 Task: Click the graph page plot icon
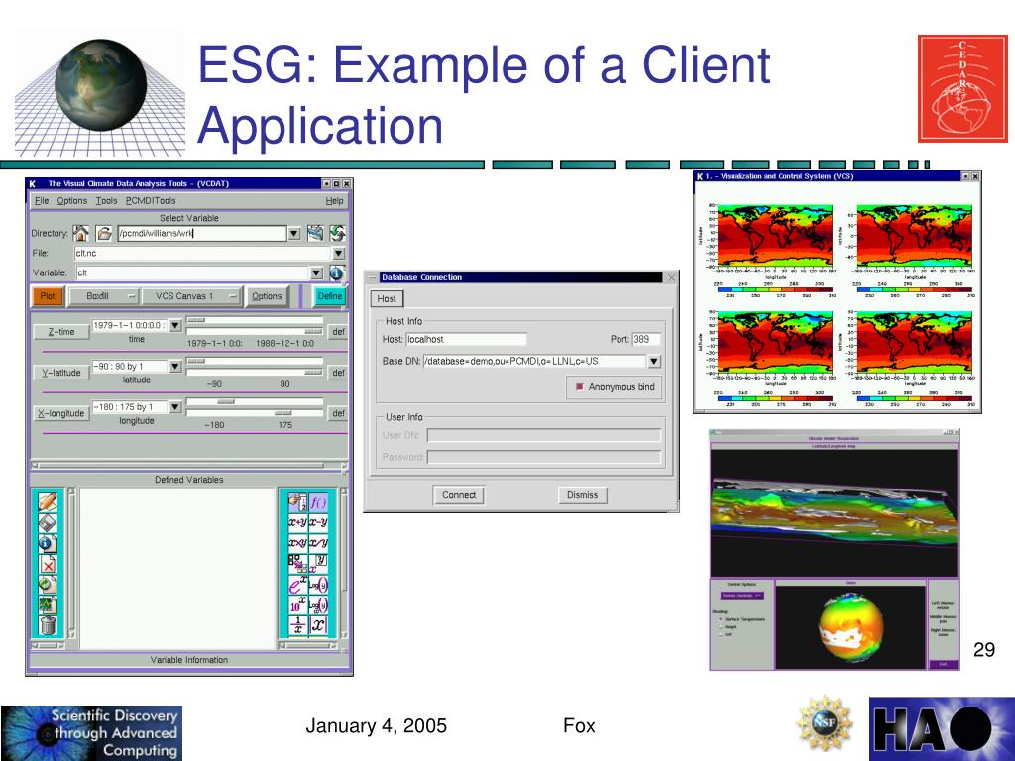coord(48,605)
